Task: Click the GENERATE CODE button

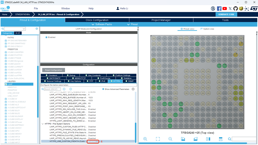Action: pyautogui.click(x=226, y=15)
